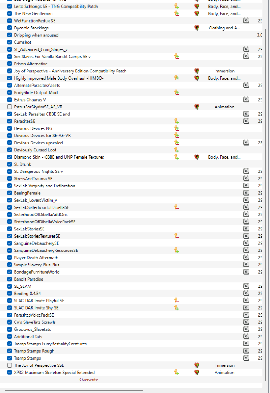Enable the EstrusForSkyrimSE_AE_VR mod checkbox
Image resolution: width=270 pixels, height=393 pixels.
[x=9, y=107]
